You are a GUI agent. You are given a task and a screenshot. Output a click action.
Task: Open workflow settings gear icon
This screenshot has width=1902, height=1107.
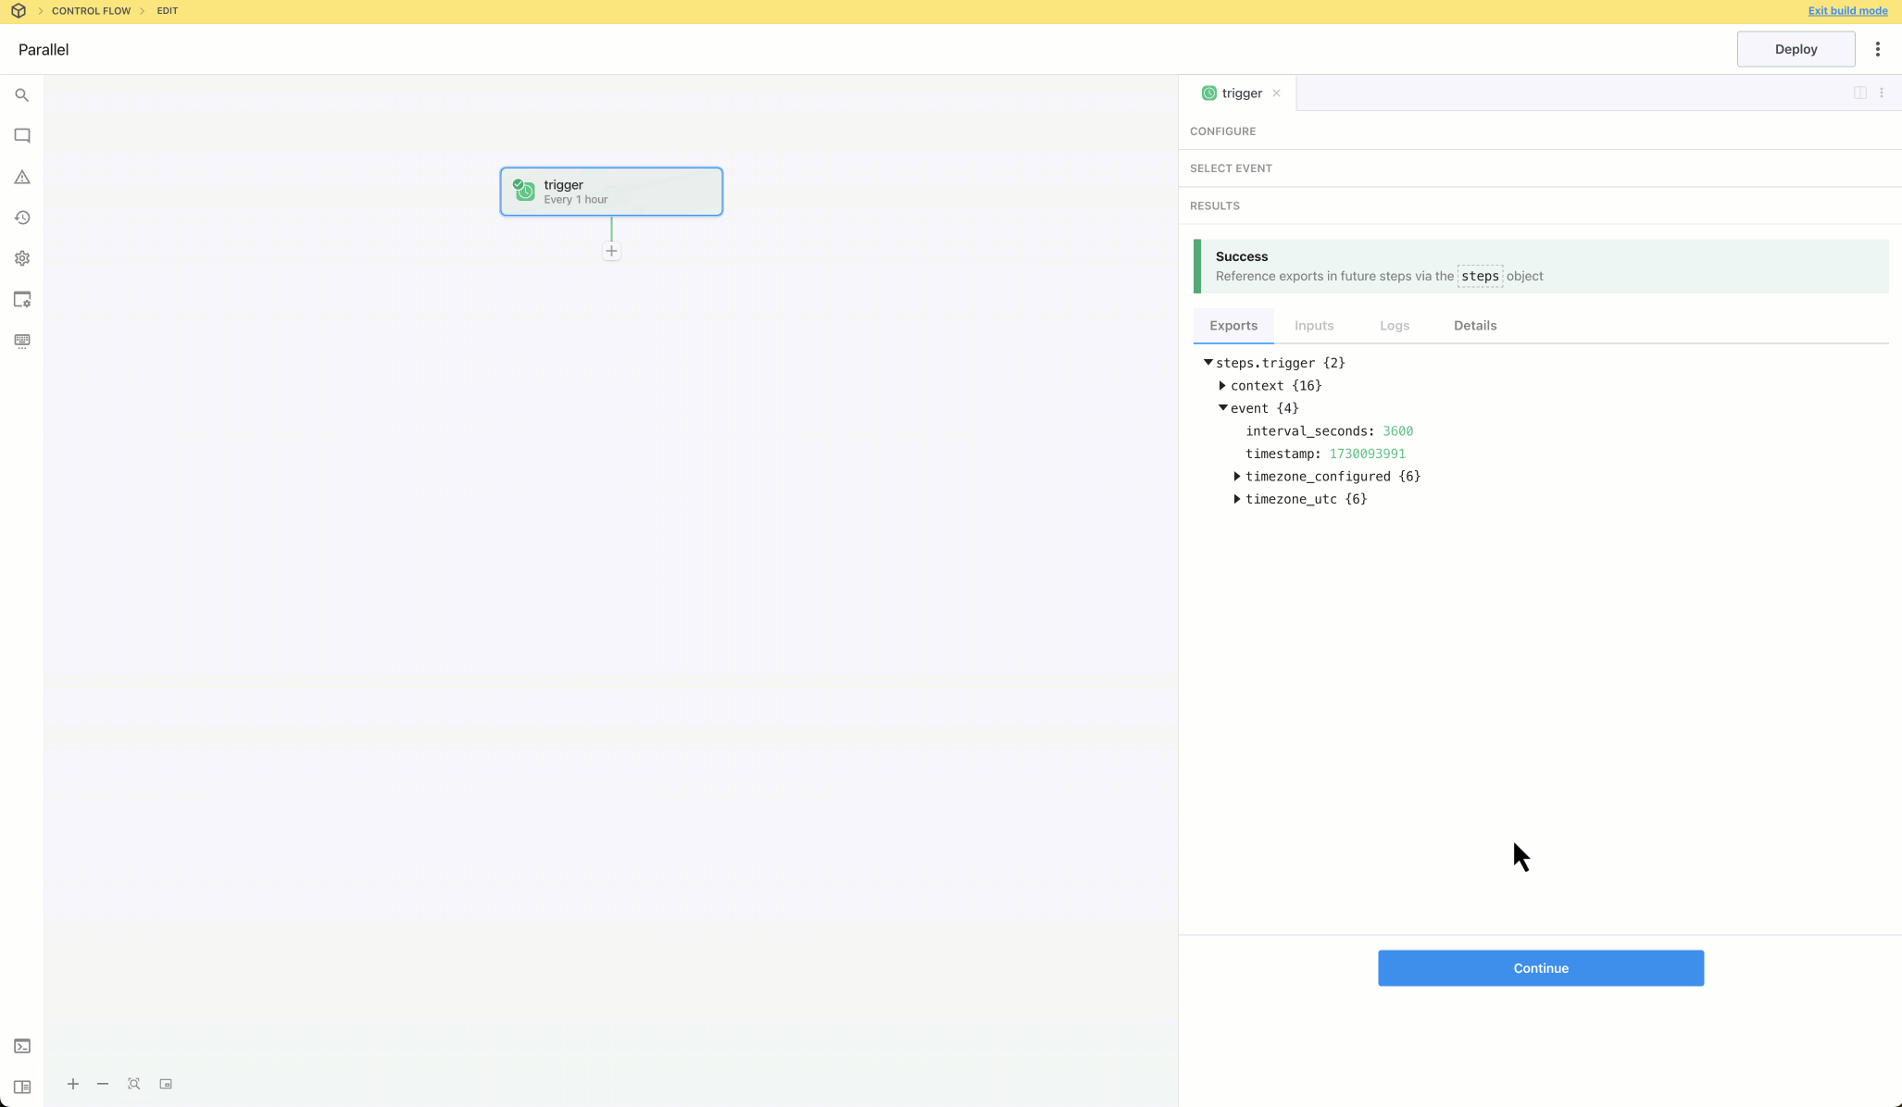(x=22, y=258)
